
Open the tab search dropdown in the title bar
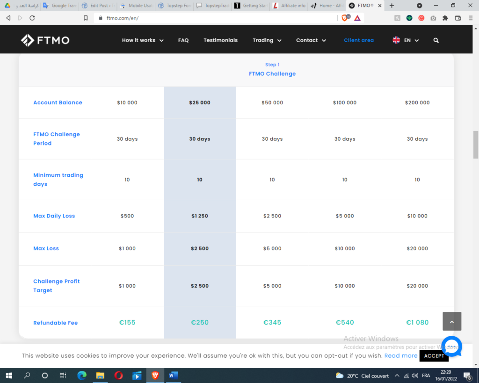(x=420, y=6)
